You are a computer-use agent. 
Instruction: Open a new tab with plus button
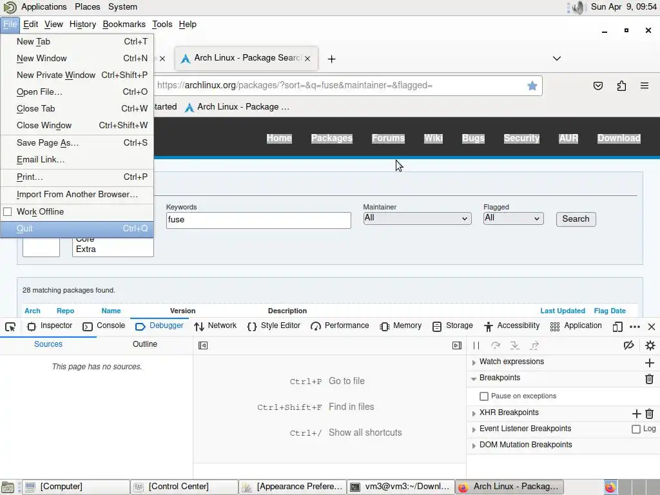coord(332,59)
